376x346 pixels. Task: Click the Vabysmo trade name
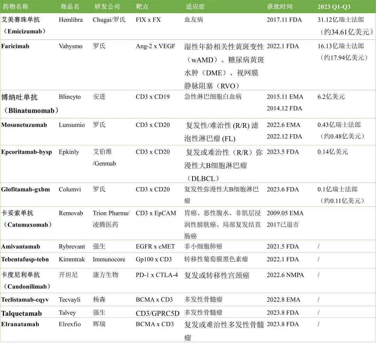pos(70,46)
